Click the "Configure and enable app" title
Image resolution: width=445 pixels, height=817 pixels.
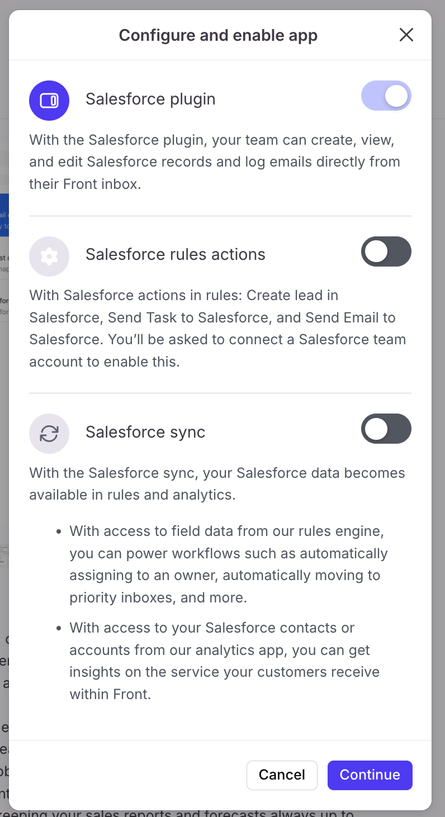pos(218,36)
